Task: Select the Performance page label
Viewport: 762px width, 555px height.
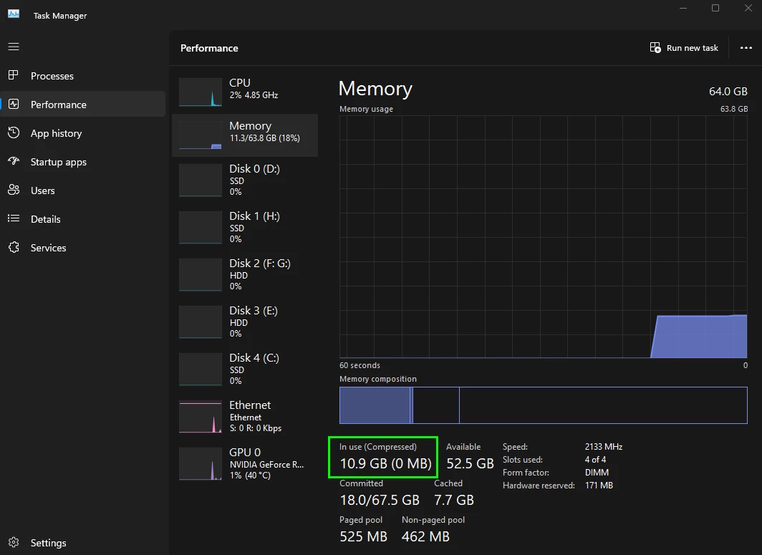Action: pyautogui.click(x=58, y=105)
